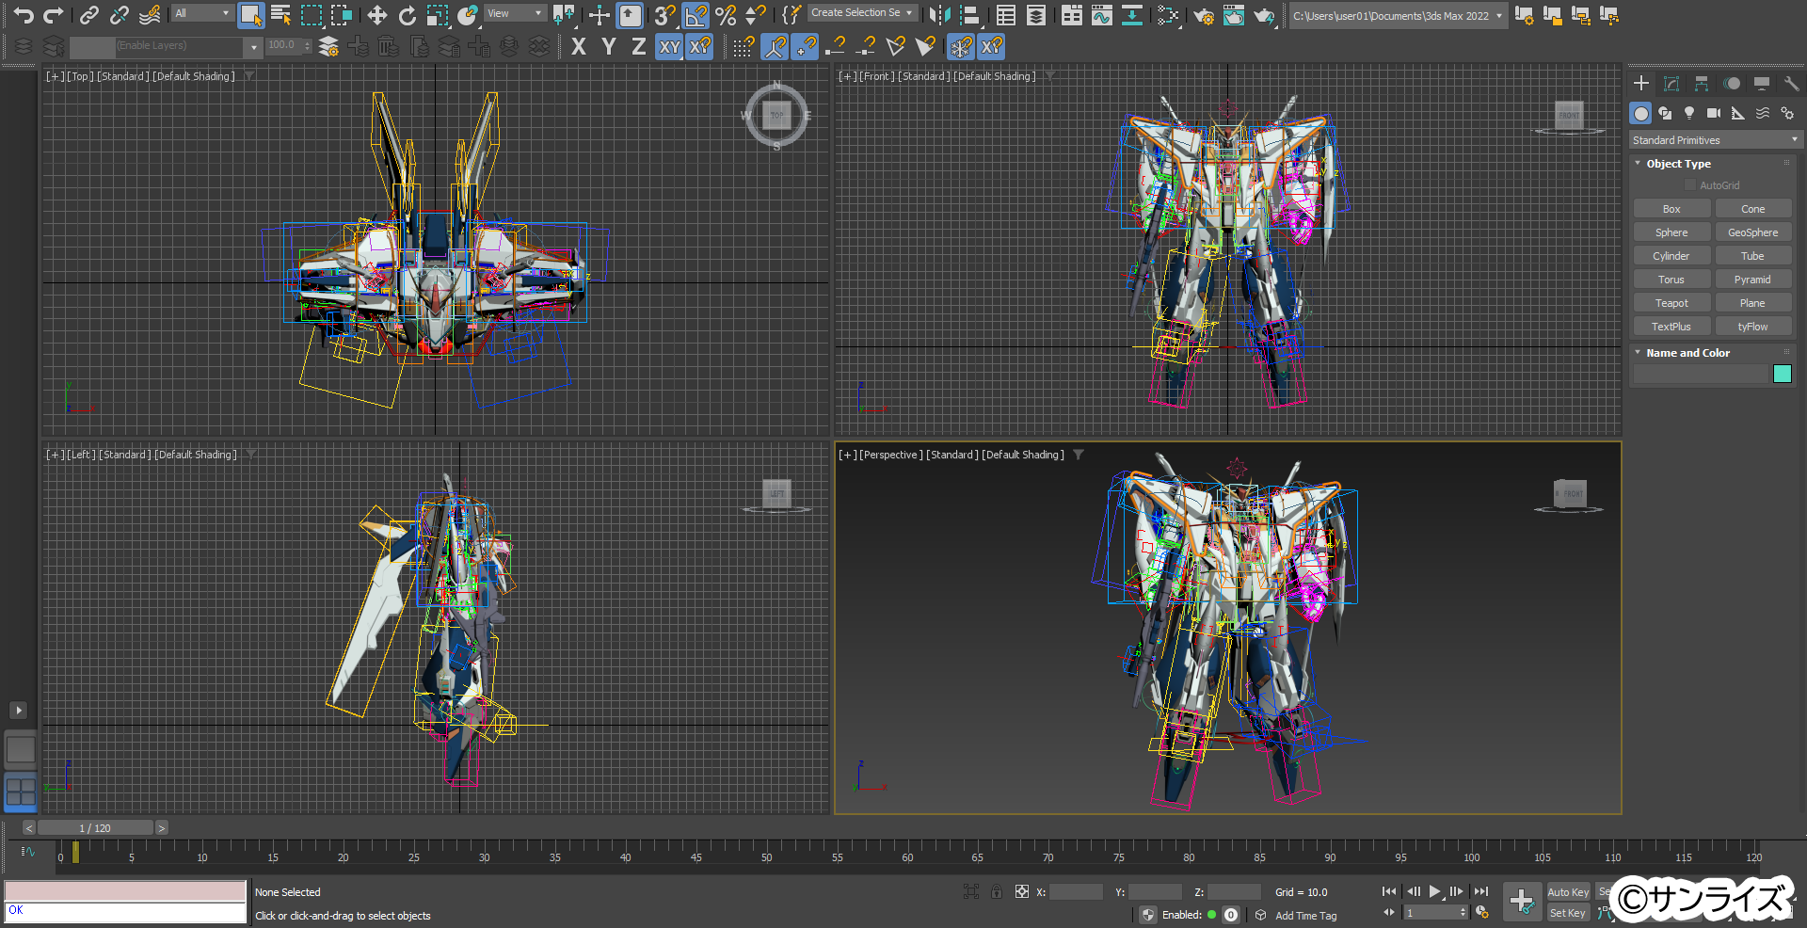Collapse the Object Type rollout
1807x928 pixels.
1638,164
